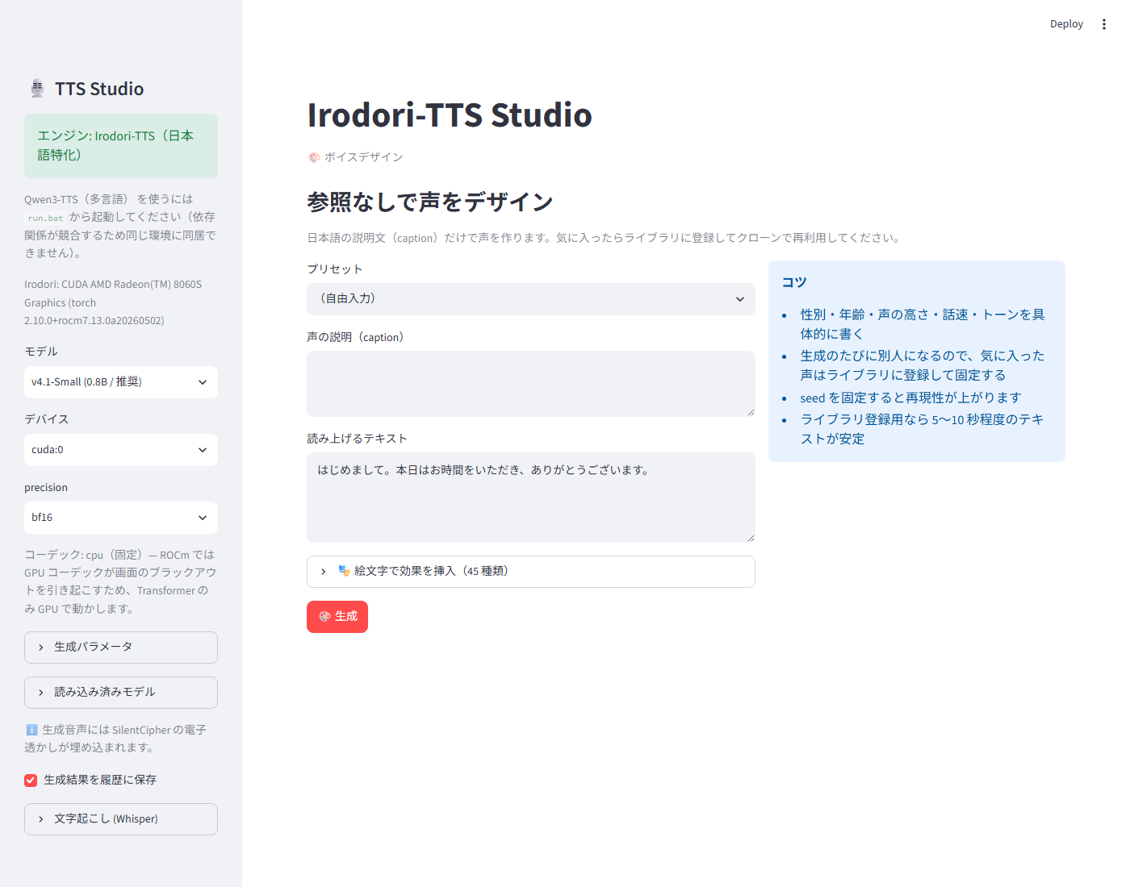This screenshot has height=887, width=1130.
Task: Toggle 生成結果を履歴に保存 checkbox
Action: pos(31,780)
